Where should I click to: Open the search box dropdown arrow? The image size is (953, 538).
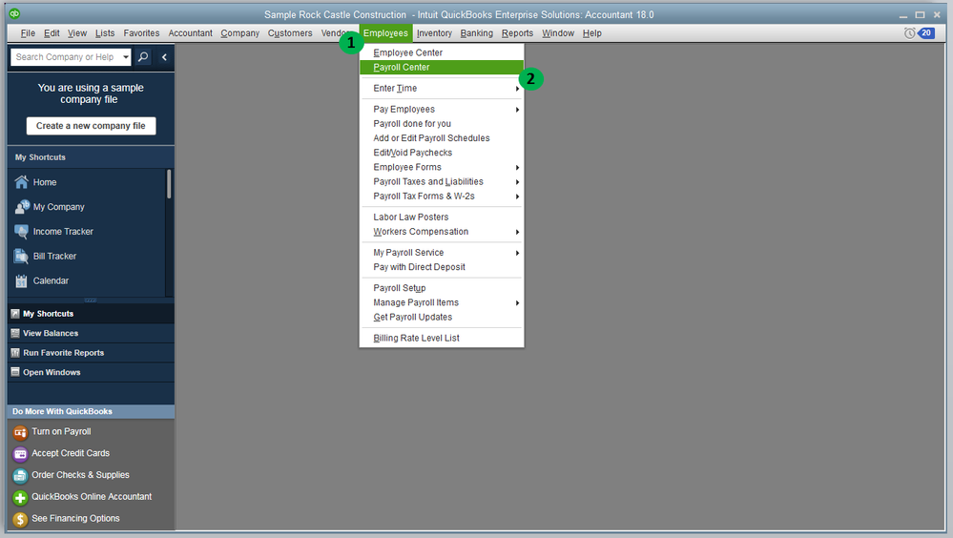[x=126, y=57]
